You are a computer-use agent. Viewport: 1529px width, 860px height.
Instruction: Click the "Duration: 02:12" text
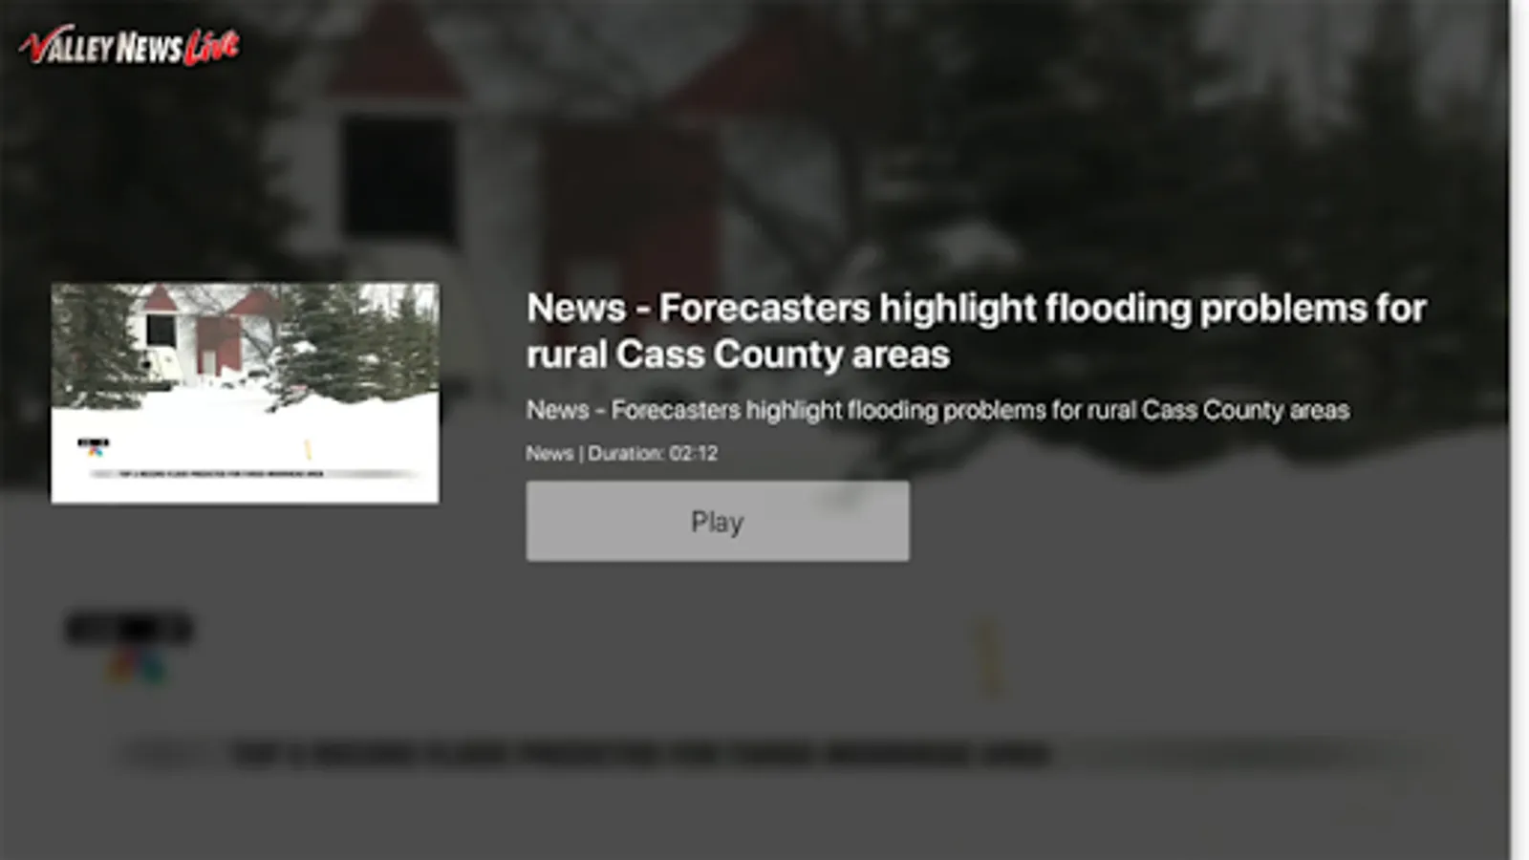pos(653,453)
